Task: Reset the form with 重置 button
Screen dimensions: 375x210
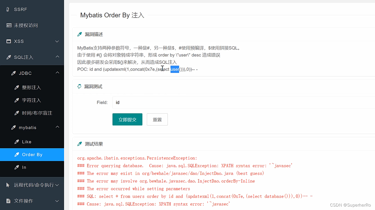Action: [157, 119]
